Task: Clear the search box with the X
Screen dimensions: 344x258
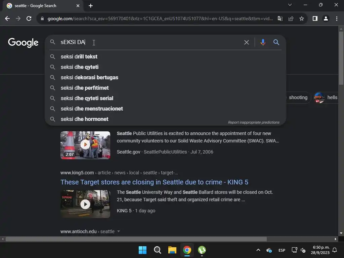Action: (x=247, y=42)
